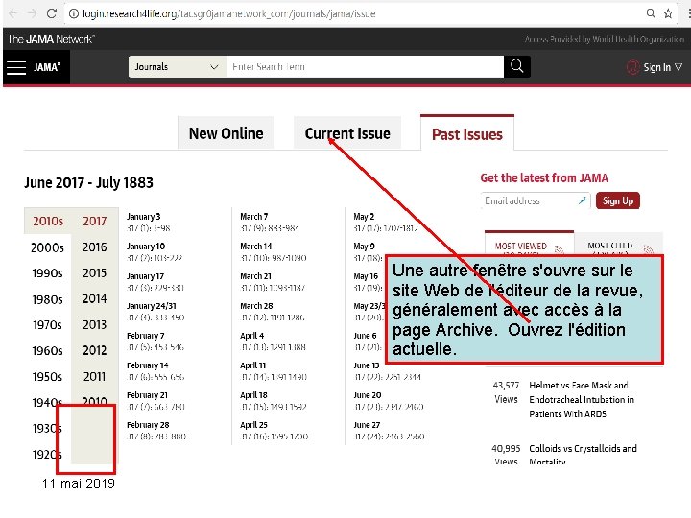
Task: Select the 1980s decade
Action: (x=48, y=299)
